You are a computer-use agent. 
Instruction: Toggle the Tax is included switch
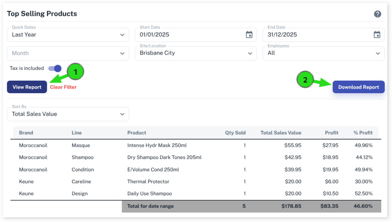pyautogui.click(x=55, y=68)
